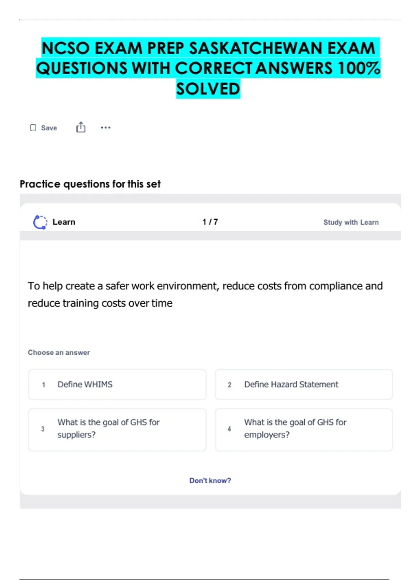Click the number 3 badge beside suppliers answer
Viewport: 409px width, 580px height.
click(43, 429)
